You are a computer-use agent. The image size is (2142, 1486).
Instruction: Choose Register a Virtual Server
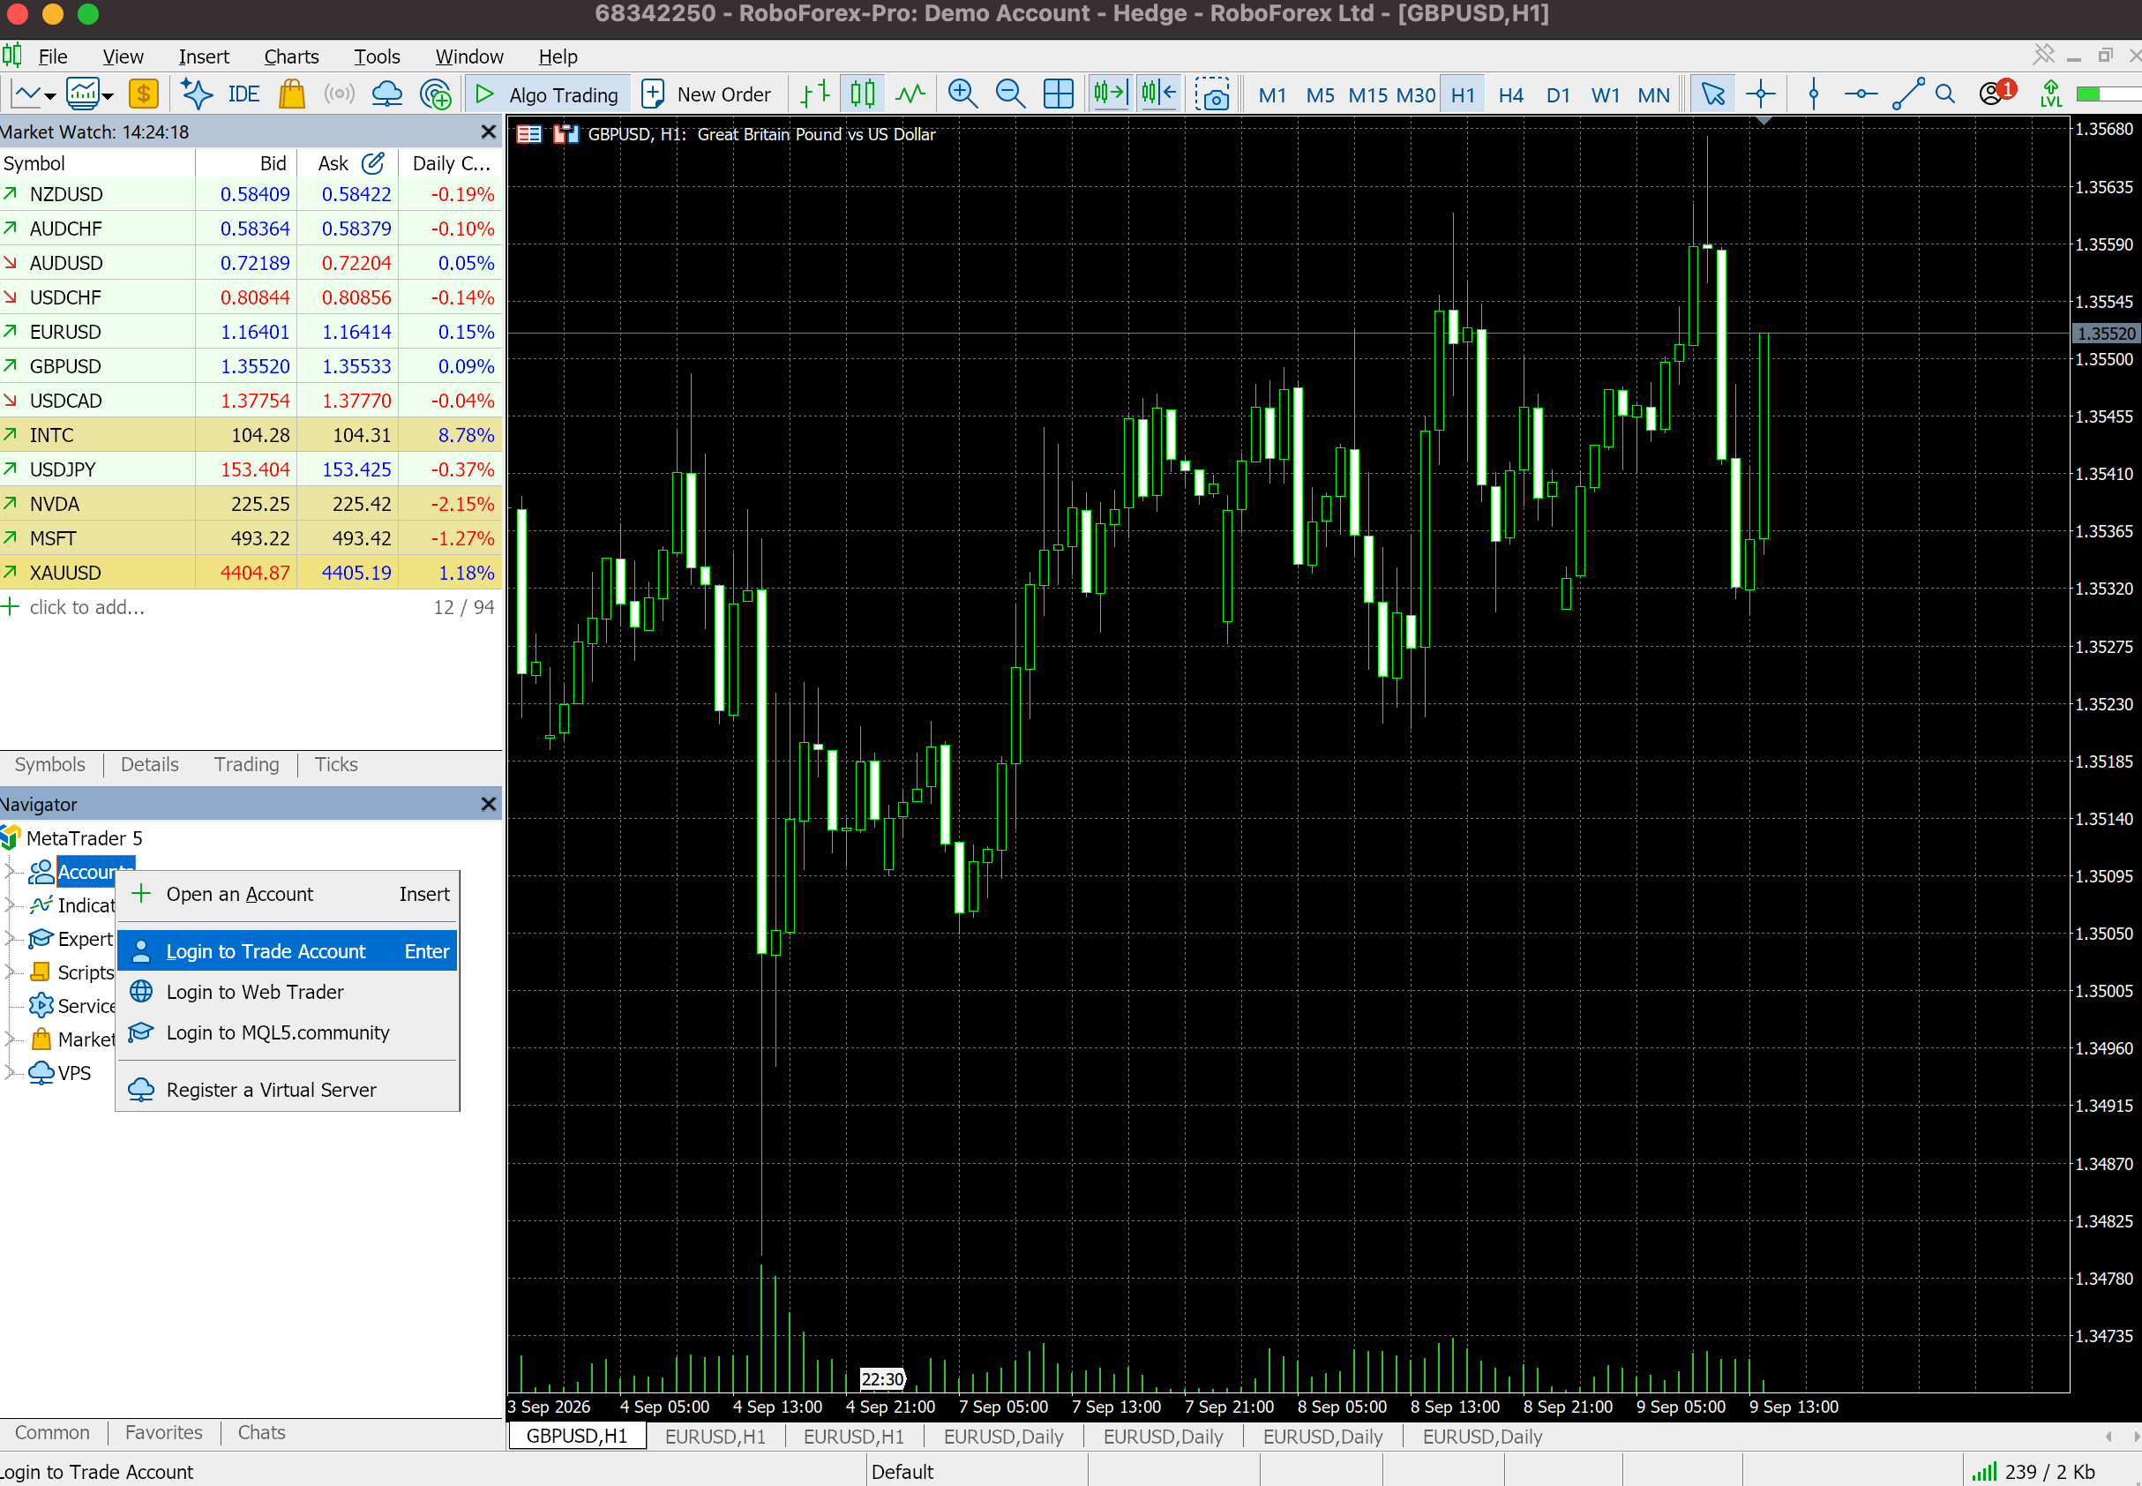tap(288, 1090)
